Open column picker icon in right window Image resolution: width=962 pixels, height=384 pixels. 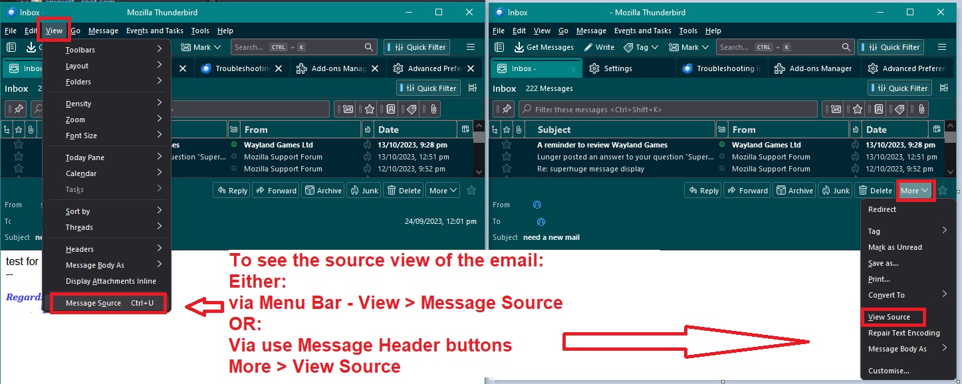937,130
